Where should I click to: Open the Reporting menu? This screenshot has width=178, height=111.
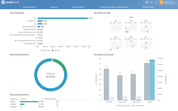point(149,7)
